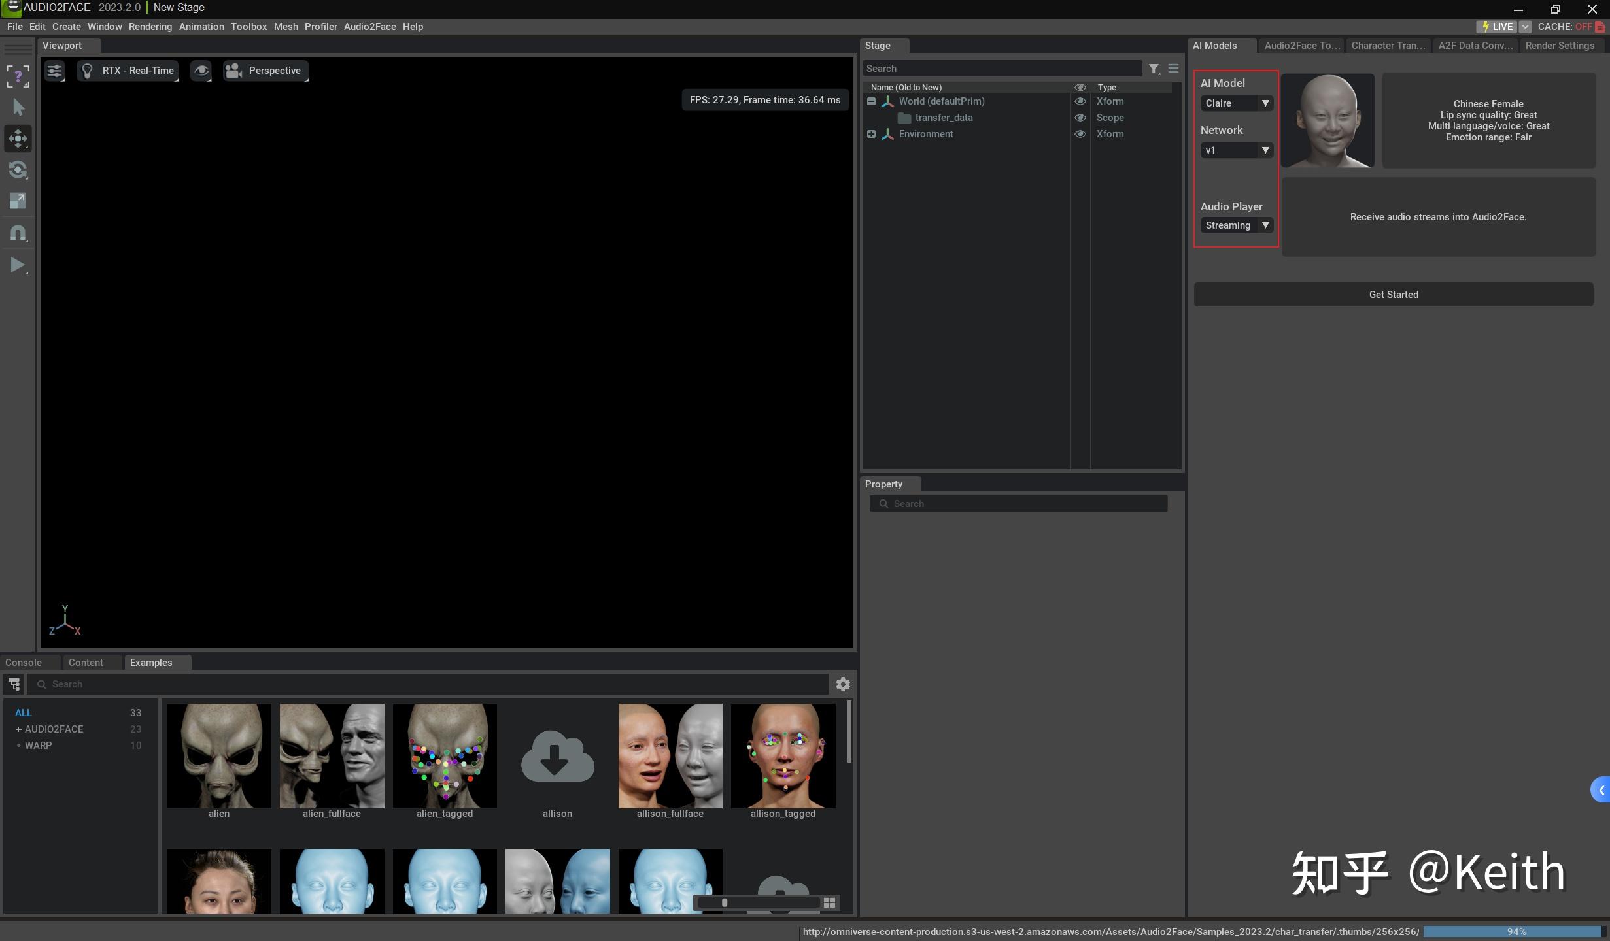
Task: Choose the Scale tool icon
Action: 18,201
